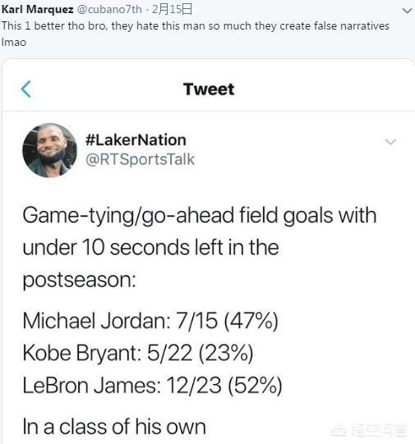The height and width of the screenshot is (444, 415).
Task: Open the #LakerNation display name
Action: [x=136, y=140]
